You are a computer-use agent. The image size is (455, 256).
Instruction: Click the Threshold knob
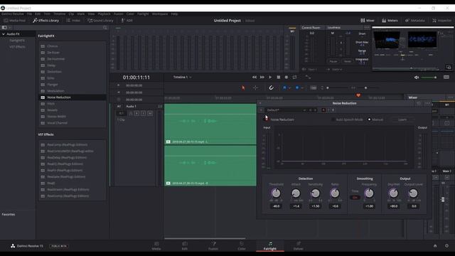276,193
